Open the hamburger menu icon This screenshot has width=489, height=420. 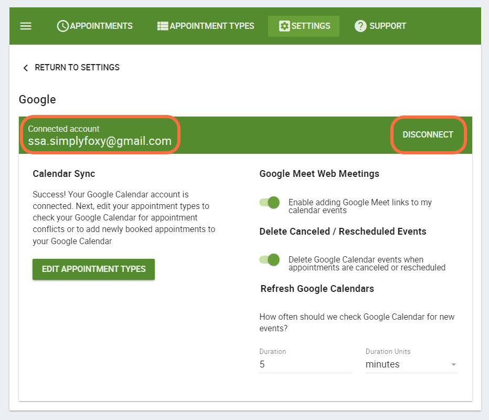pos(26,26)
